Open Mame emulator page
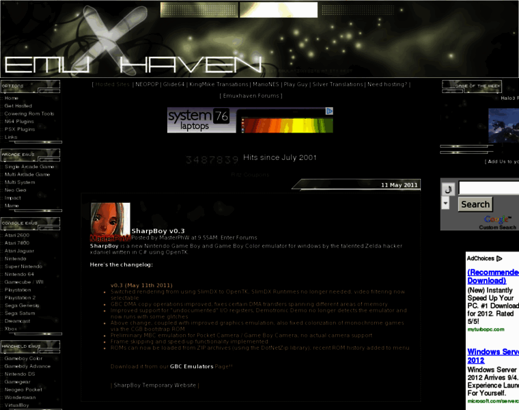Image resolution: width=519 pixels, height=410 pixels. tap(12, 206)
